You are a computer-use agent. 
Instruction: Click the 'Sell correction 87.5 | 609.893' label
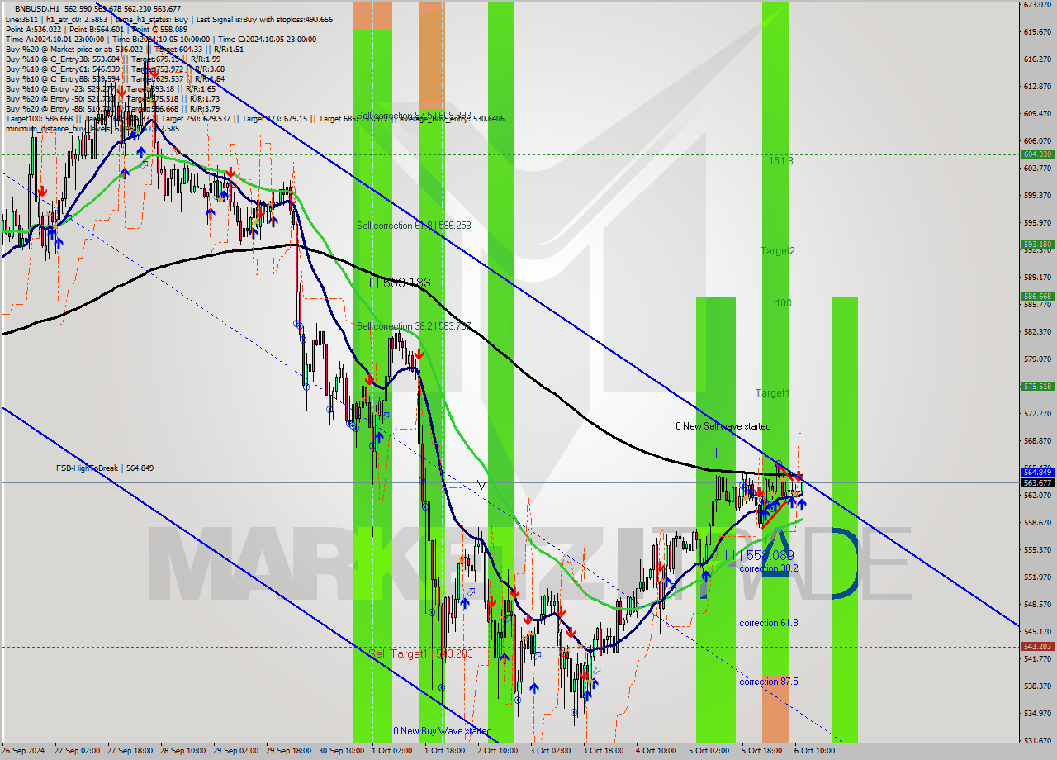click(x=414, y=116)
